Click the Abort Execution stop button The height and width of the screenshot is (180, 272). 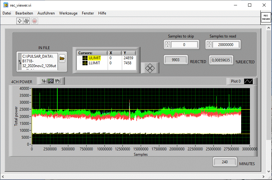(x=35, y=21)
